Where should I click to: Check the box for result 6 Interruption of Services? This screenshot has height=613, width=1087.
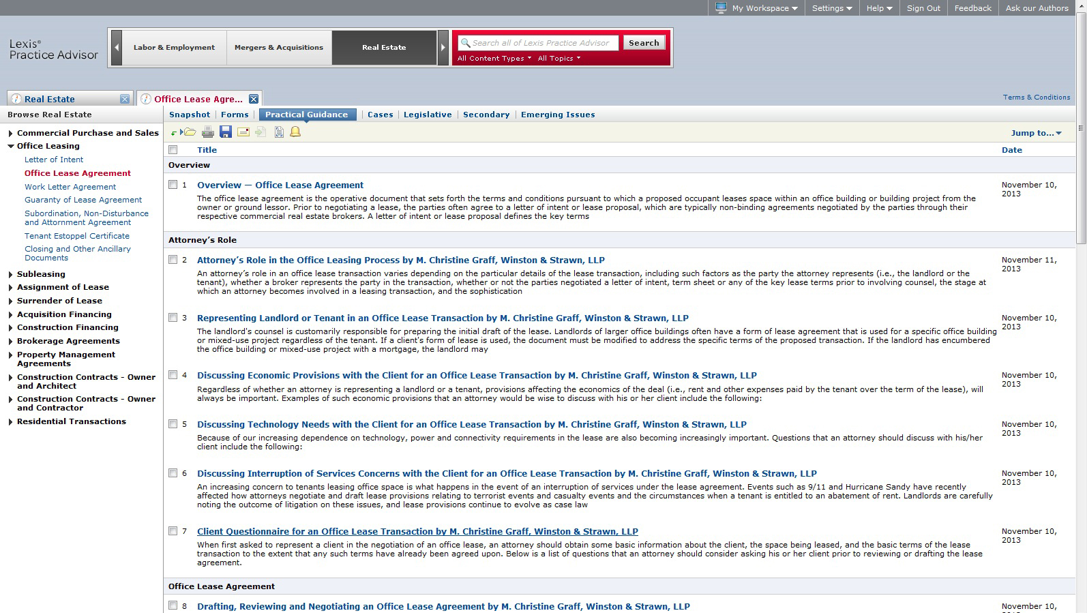(173, 473)
